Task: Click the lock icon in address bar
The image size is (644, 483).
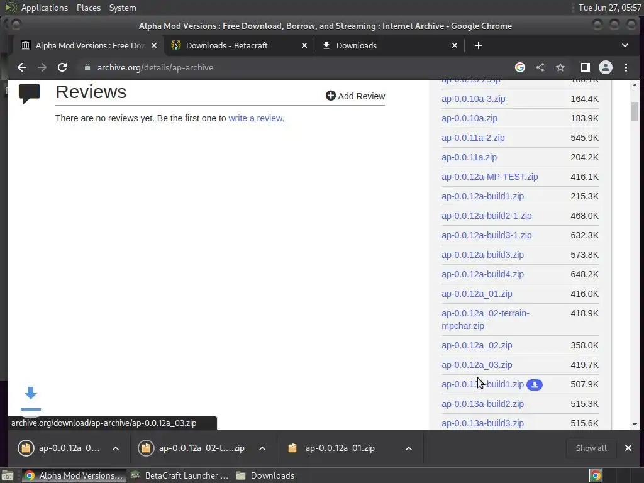Action: click(87, 67)
